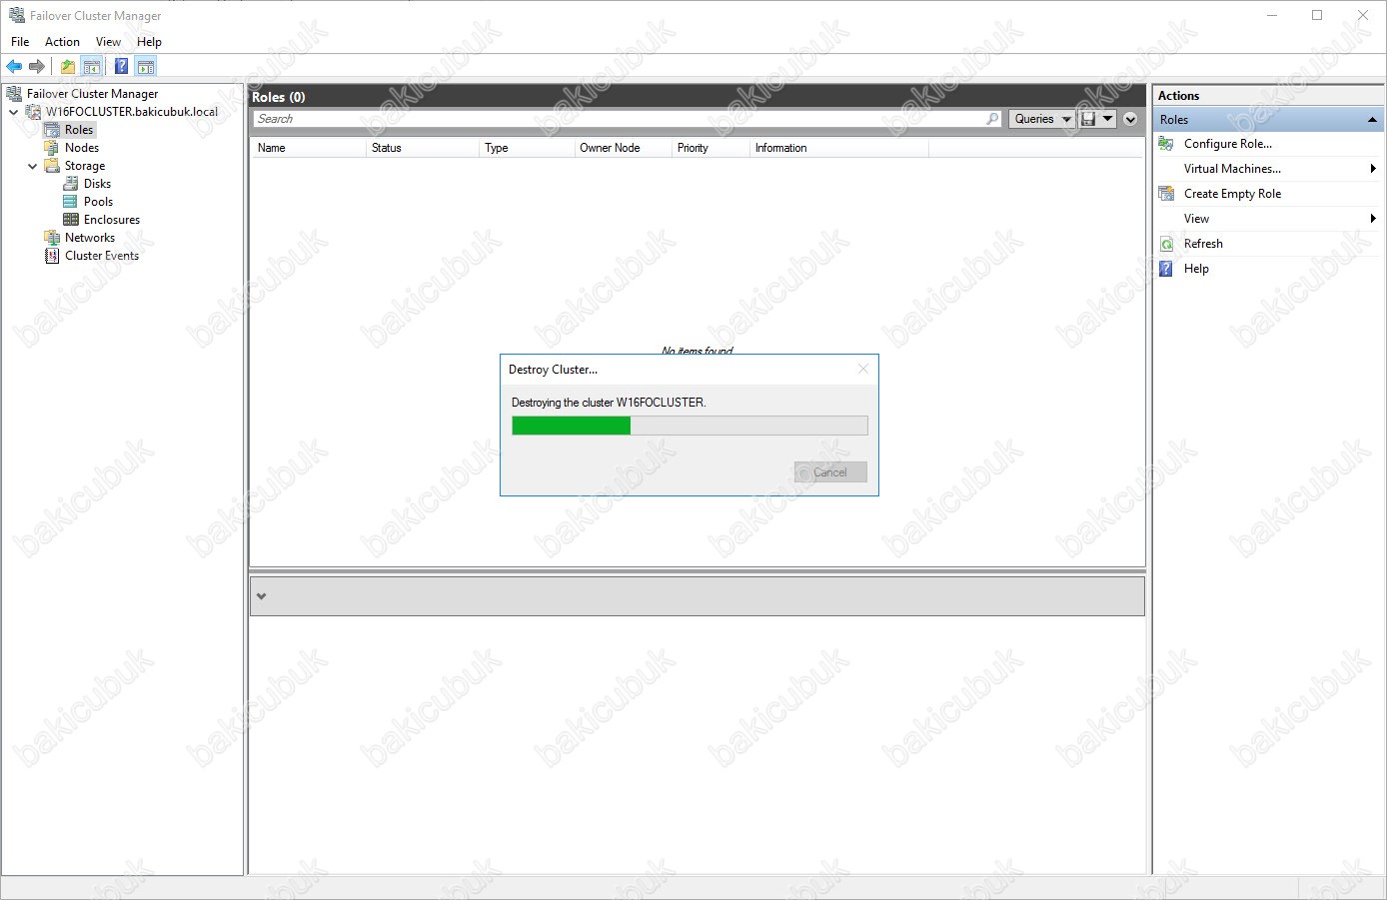The width and height of the screenshot is (1387, 900).
Task: Sort by the Name column header
Action: (x=309, y=148)
